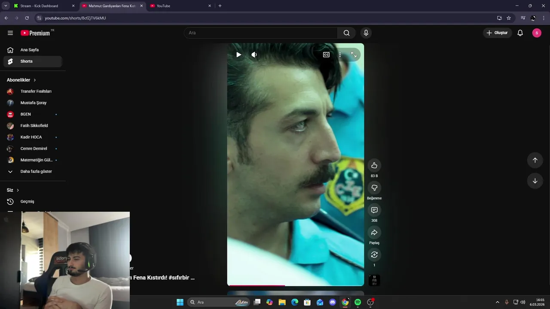Bookmark this page with star icon
This screenshot has width=550, height=309.
click(x=509, y=18)
